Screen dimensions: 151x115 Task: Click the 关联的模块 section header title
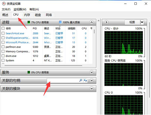[x=11, y=88]
